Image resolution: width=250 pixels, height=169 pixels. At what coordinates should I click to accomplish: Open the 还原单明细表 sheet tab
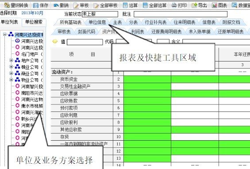coord(231,31)
